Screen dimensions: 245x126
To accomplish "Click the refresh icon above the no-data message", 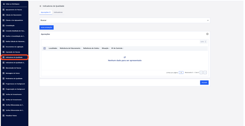I will tap(124, 57).
